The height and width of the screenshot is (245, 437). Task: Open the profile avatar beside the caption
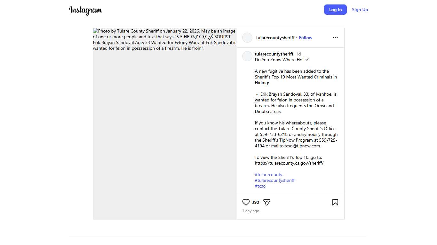(x=247, y=56)
